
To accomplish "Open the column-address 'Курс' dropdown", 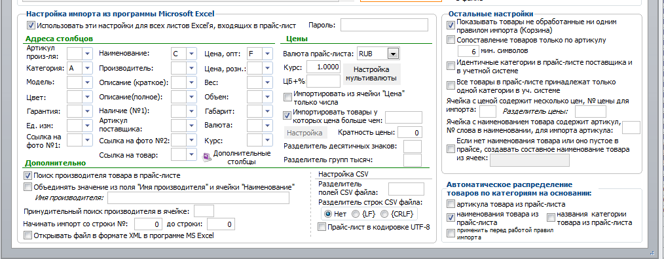I will [x=267, y=140].
